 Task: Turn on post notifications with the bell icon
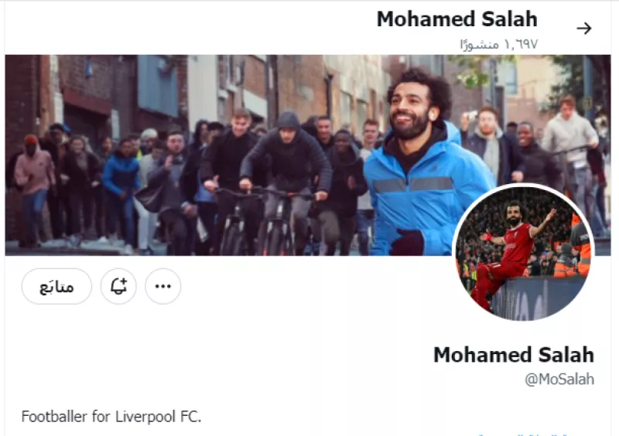click(x=118, y=287)
